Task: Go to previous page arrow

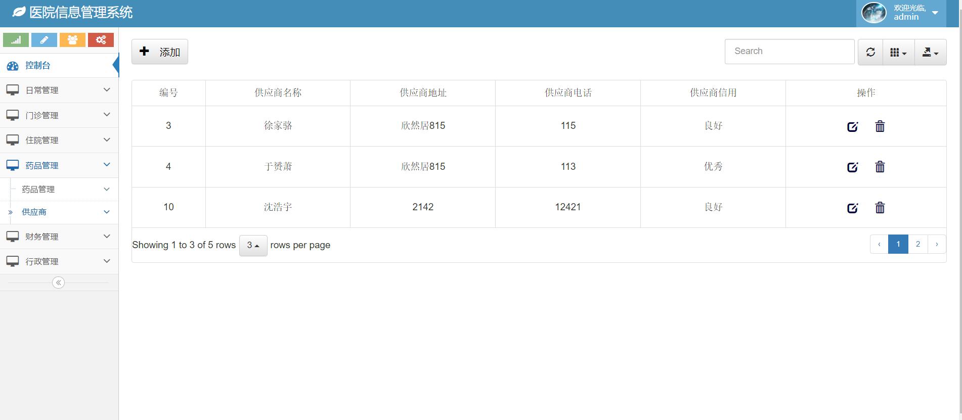Action: [879, 244]
